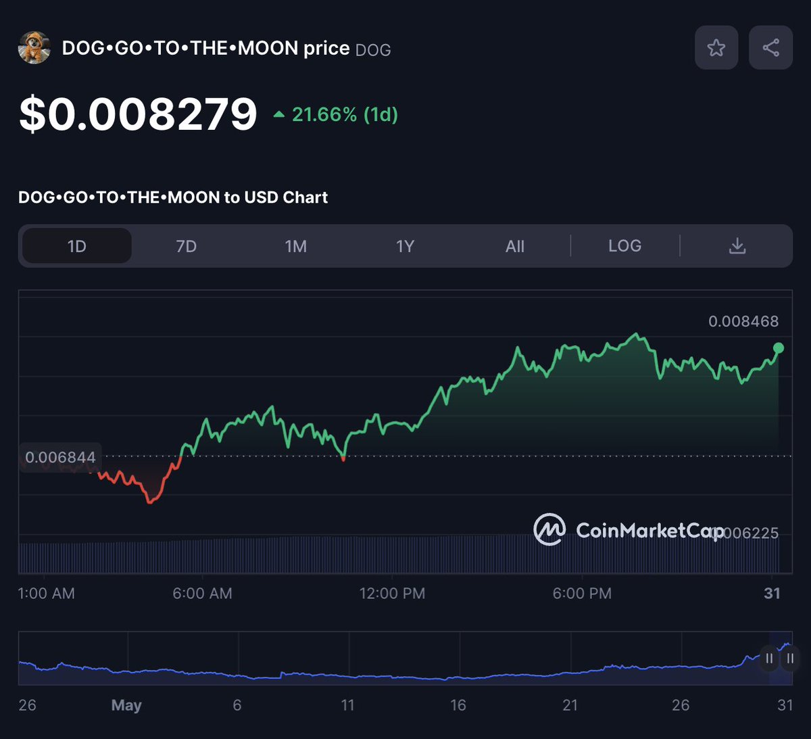Click the 12:00 PM axis label
The image size is (811, 739).
point(392,594)
